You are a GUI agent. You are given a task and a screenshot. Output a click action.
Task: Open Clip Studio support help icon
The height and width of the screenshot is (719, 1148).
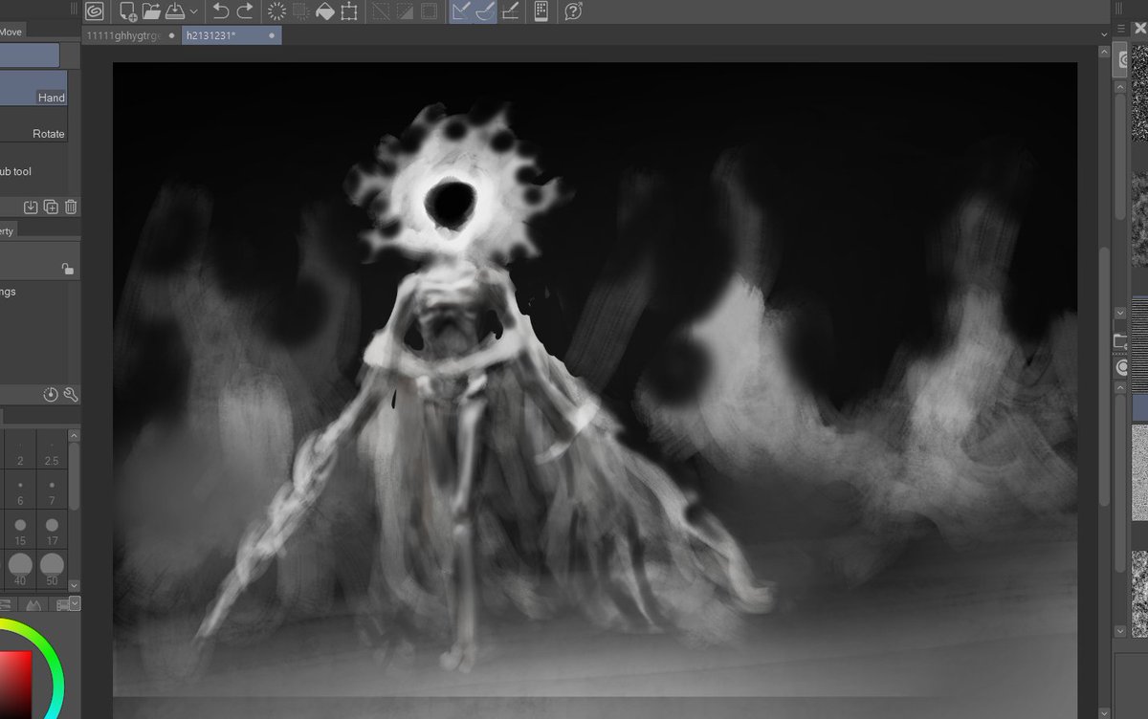[x=573, y=11]
